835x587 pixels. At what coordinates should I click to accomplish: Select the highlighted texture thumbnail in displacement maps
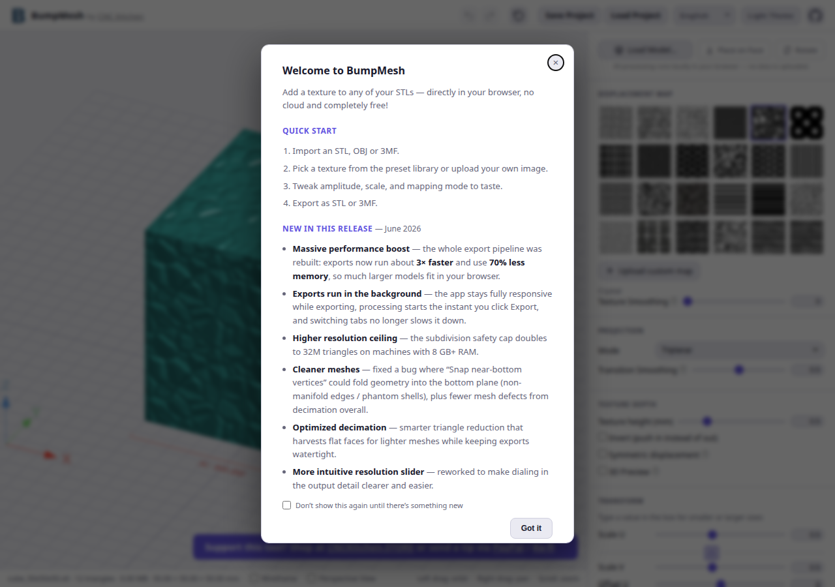[x=769, y=123]
